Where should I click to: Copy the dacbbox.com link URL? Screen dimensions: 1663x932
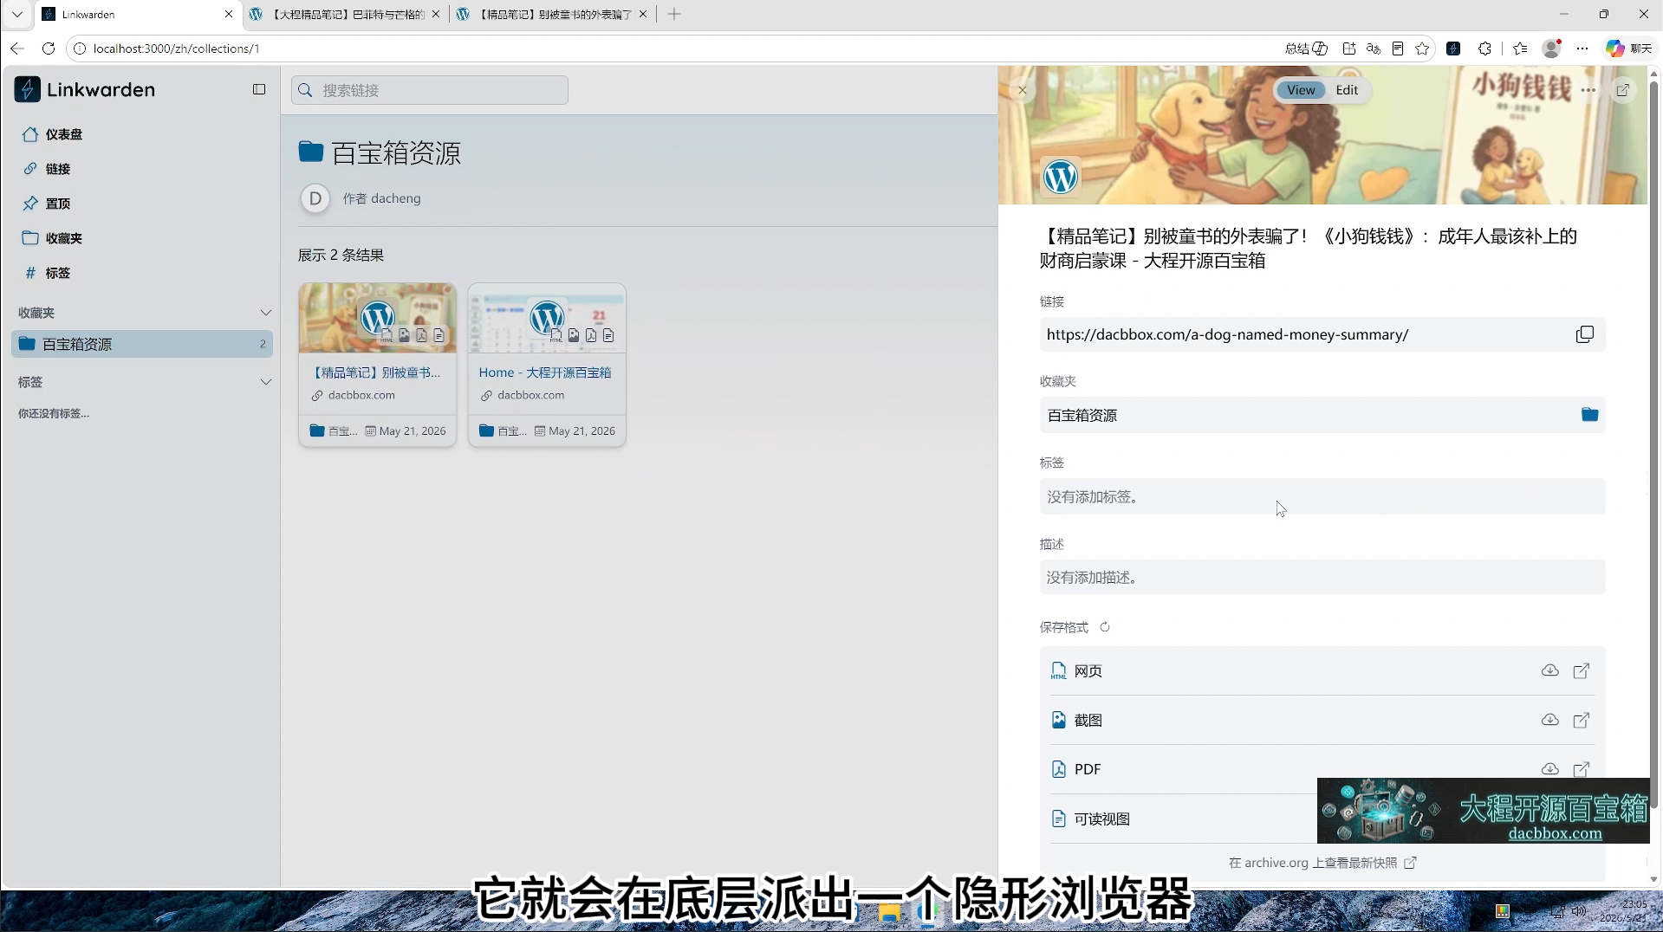click(1585, 334)
